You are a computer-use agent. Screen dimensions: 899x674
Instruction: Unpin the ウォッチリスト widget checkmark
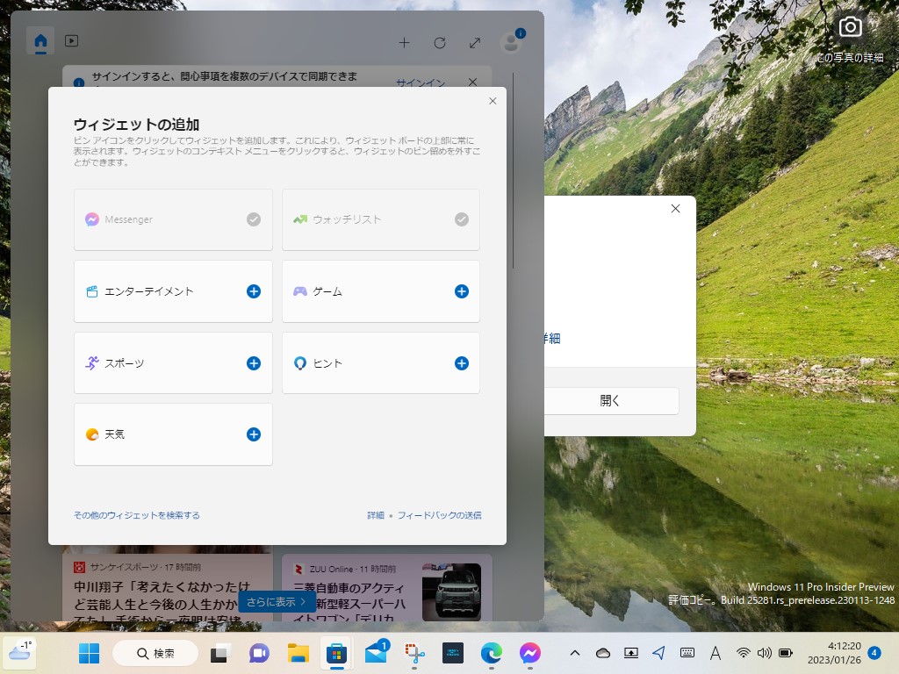pyautogui.click(x=462, y=219)
